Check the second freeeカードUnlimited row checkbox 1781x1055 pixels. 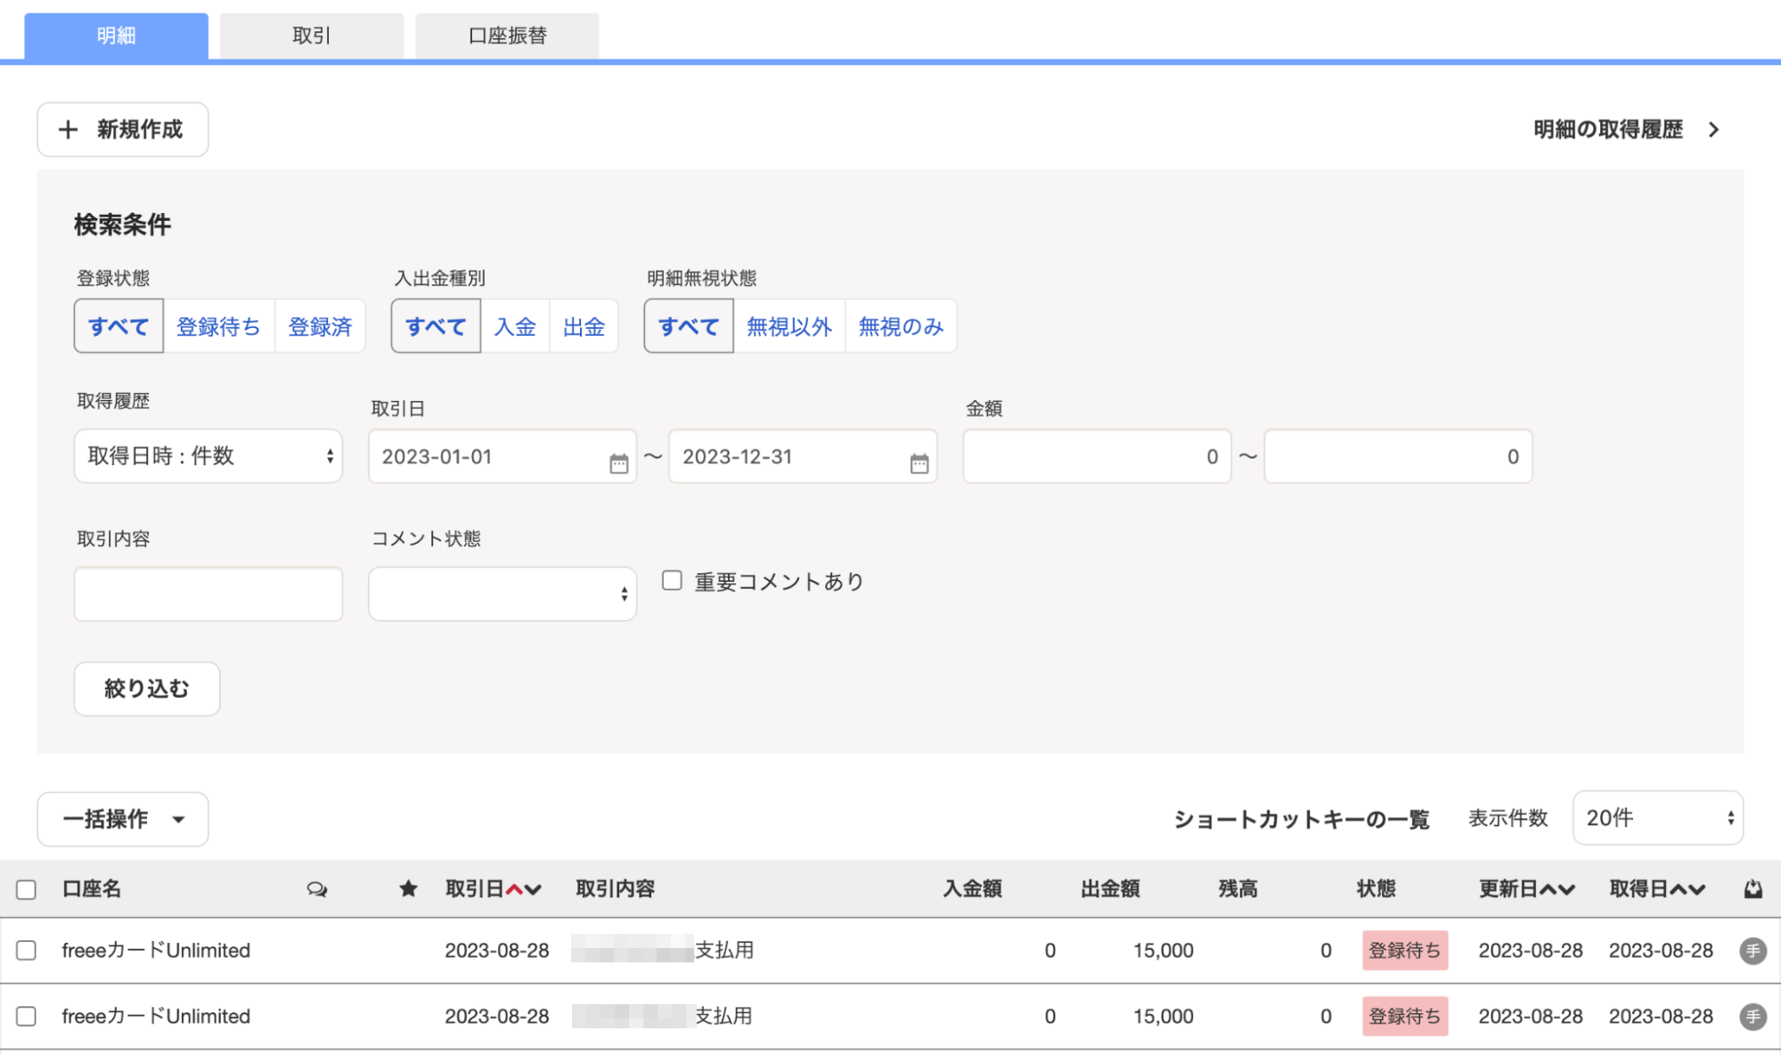pos(27,1017)
